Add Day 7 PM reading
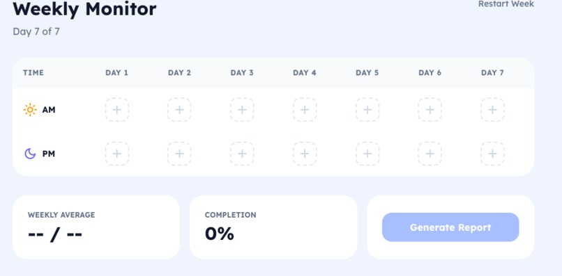 click(492, 154)
